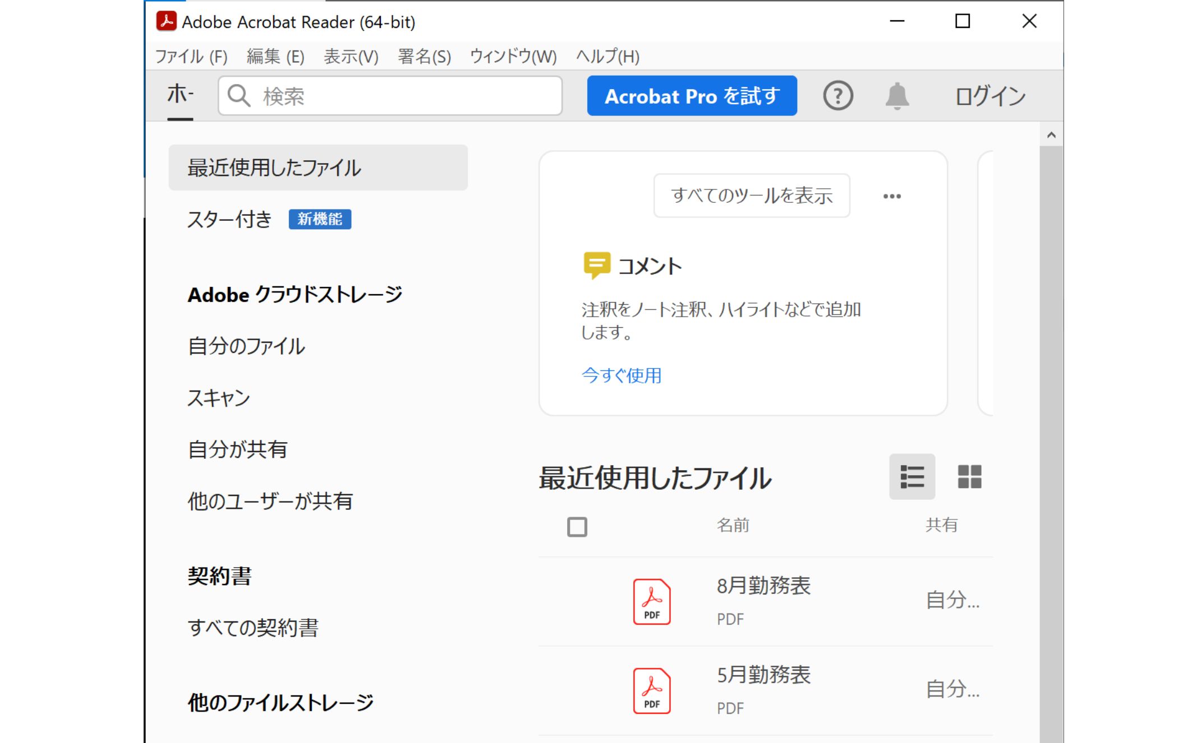Open the 表示(V) menu
Image resolution: width=1178 pixels, height=743 pixels.
tap(351, 57)
